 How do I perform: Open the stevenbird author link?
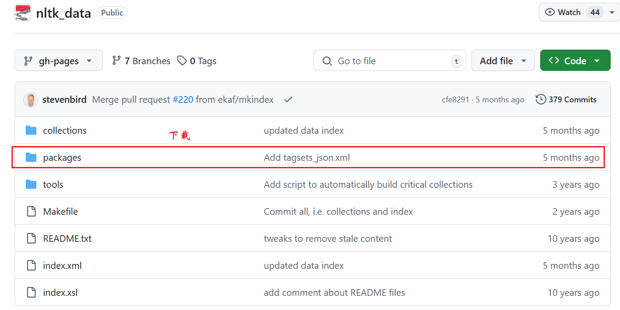(x=64, y=100)
